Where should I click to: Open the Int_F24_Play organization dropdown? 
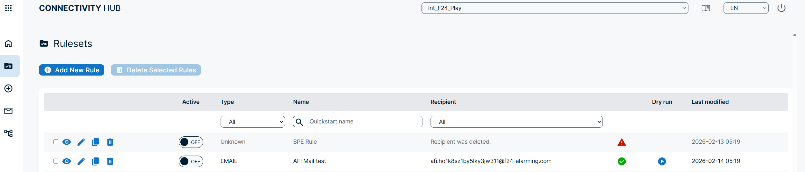pyautogui.click(x=554, y=8)
